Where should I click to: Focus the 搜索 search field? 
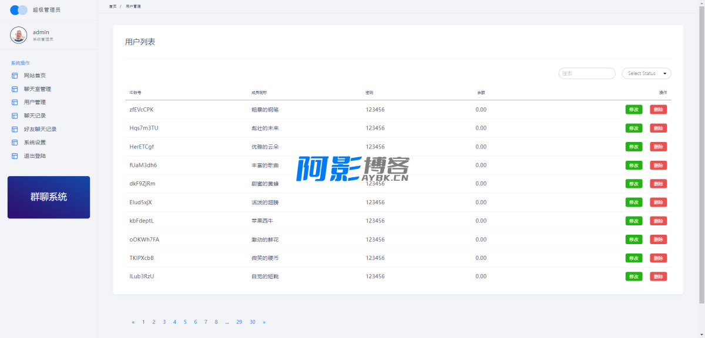pyautogui.click(x=587, y=73)
